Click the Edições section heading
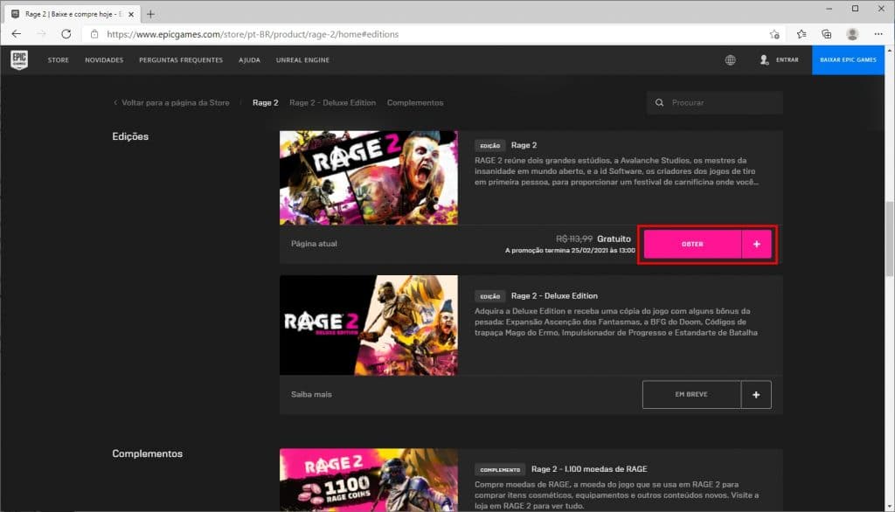The height and width of the screenshot is (512, 895). (x=130, y=136)
